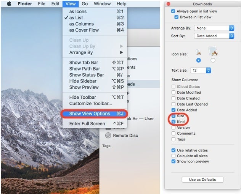Select Customize Toolbar…
241x194 pixels.
(x=95, y=103)
